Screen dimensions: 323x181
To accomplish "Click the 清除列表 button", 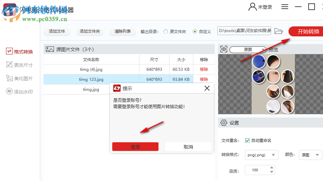I will pos(123,31).
